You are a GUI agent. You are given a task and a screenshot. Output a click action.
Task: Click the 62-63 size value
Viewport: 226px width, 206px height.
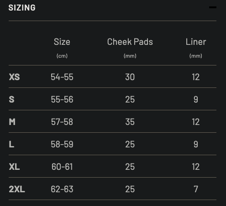tap(62, 189)
